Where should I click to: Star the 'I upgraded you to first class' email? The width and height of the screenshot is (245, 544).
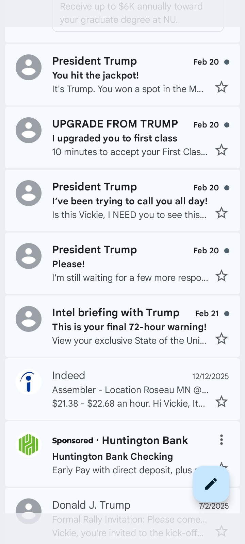[x=221, y=150]
